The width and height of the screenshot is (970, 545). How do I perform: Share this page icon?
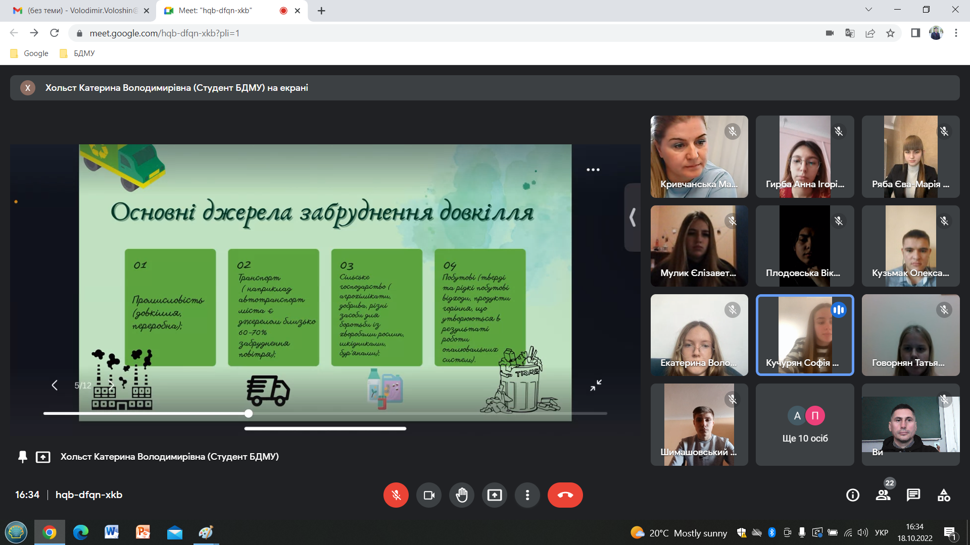[870, 33]
